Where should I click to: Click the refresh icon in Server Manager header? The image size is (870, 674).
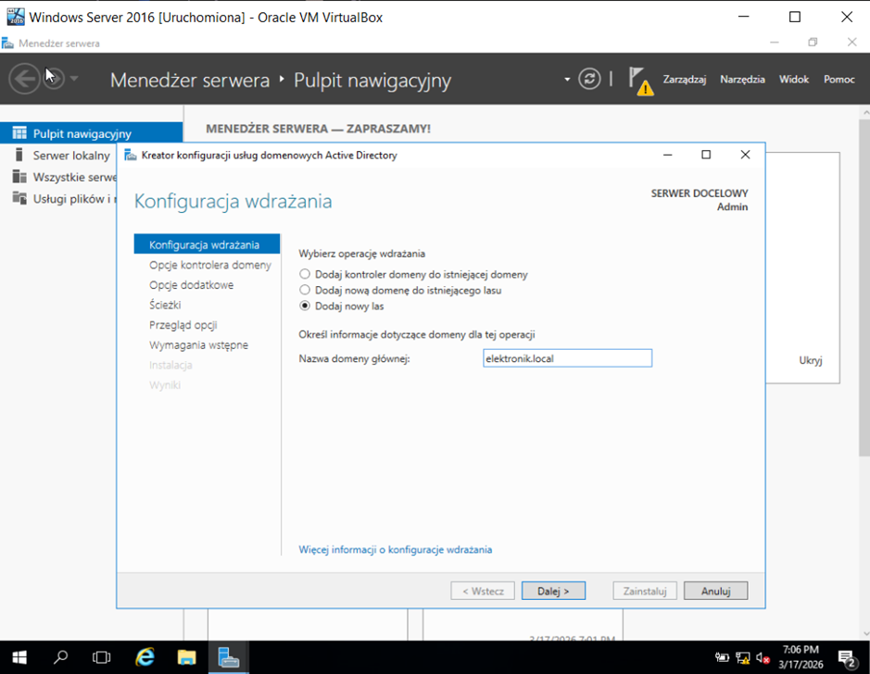tap(589, 80)
